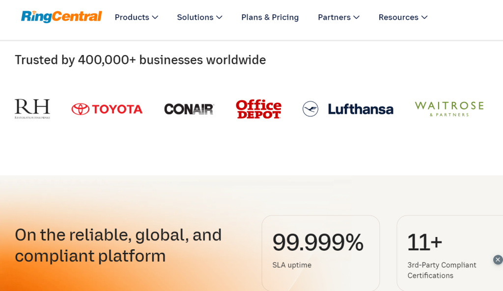
Task: Click the "Trusted by 400,000+ businesses" heading
Action: [x=140, y=60]
